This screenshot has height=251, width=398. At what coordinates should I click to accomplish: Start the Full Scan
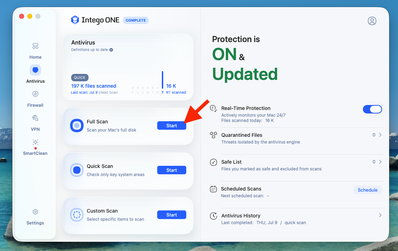click(172, 125)
